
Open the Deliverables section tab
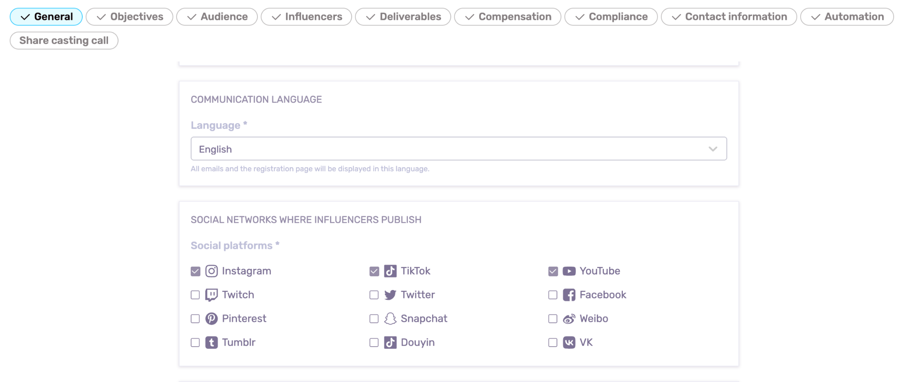(x=403, y=17)
